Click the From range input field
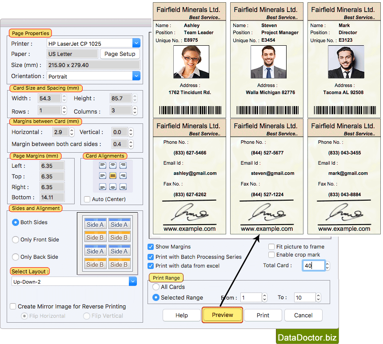Image resolution: width=383 pixels, height=344 pixels. (251, 297)
